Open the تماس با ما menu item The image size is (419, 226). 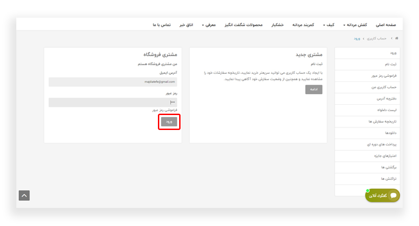click(x=162, y=24)
